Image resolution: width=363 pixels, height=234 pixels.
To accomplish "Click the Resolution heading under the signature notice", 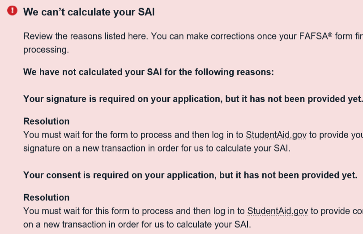I will click(47, 121).
